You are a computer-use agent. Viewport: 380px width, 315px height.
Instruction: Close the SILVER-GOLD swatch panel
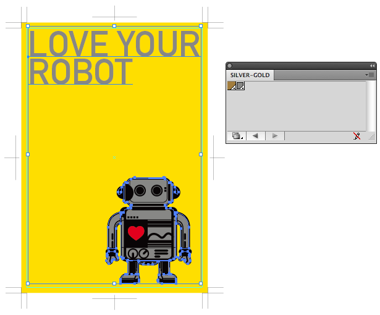[x=230, y=65]
